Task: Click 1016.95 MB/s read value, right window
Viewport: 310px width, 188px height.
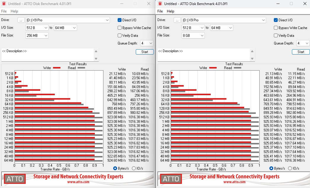Action: click(295, 126)
